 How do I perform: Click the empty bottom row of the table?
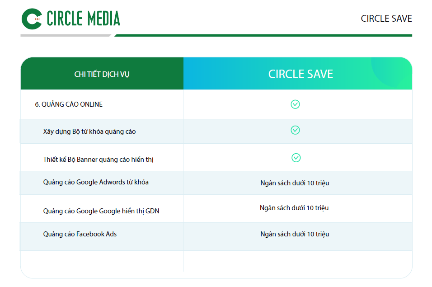coord(216,261)
